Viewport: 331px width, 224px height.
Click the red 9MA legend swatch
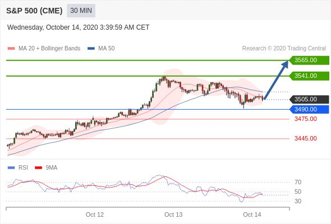(38, 168)
